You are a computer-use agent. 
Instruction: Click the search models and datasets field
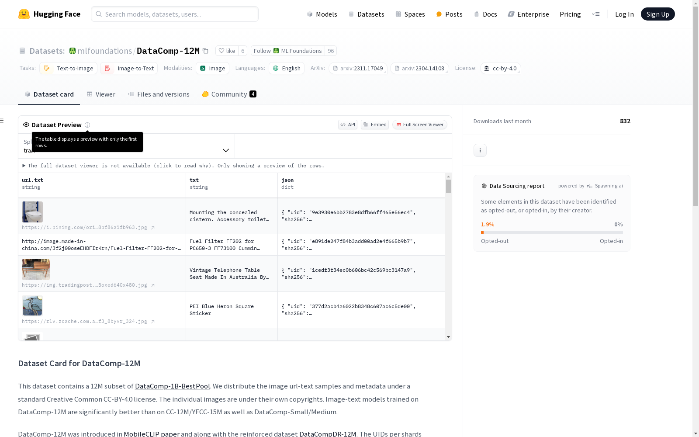pos(175,14)
